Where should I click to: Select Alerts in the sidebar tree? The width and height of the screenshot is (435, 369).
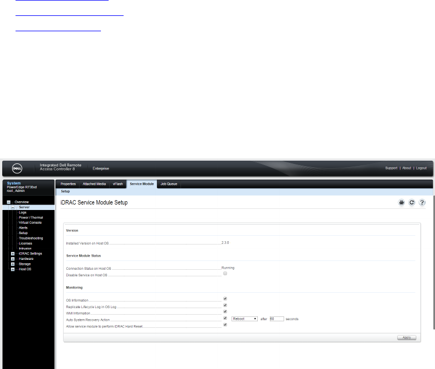tap(23, 228)
